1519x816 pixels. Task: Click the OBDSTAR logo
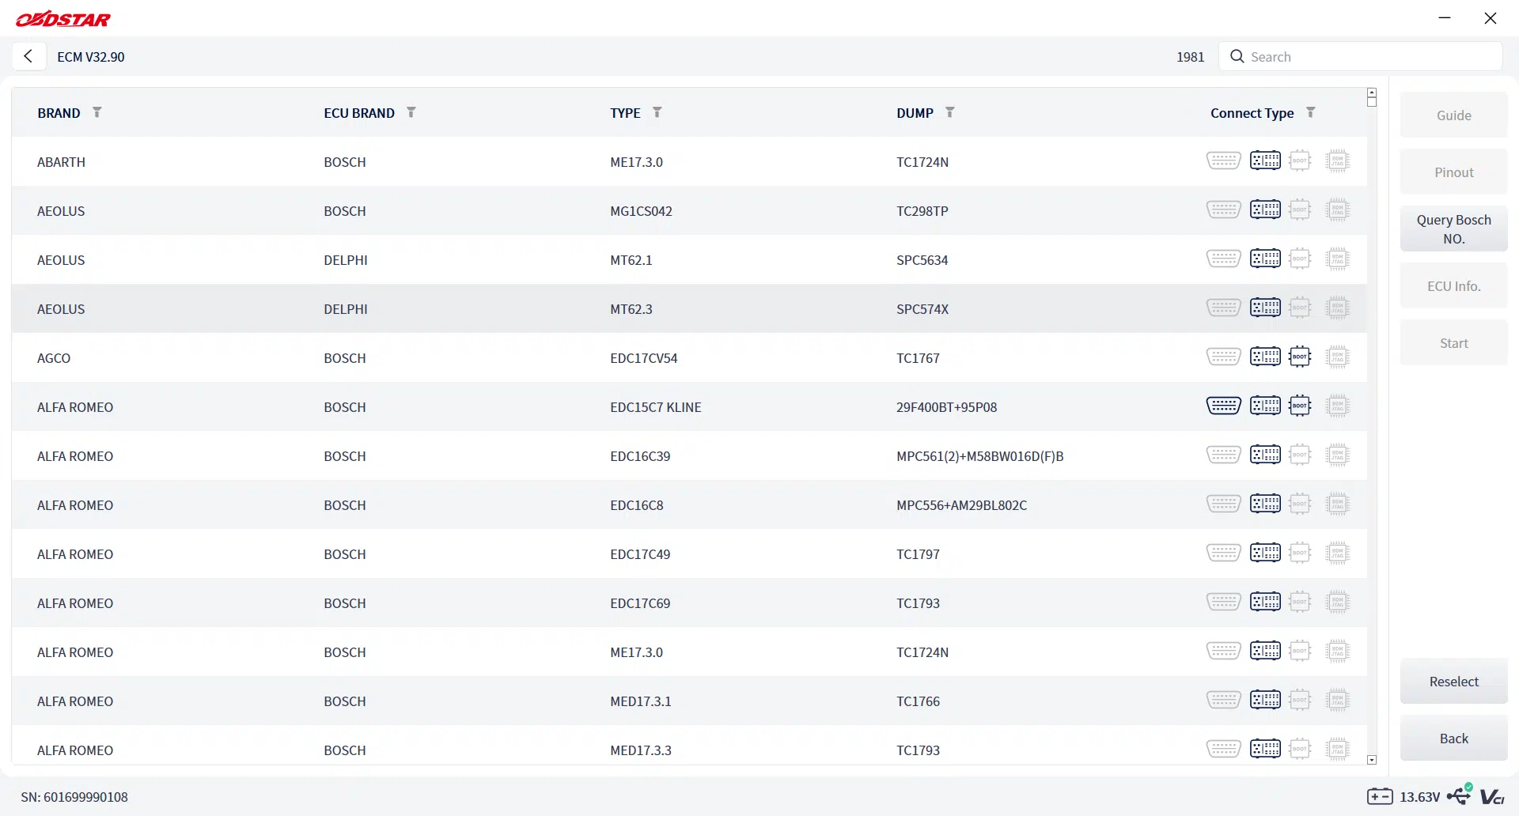63,18
